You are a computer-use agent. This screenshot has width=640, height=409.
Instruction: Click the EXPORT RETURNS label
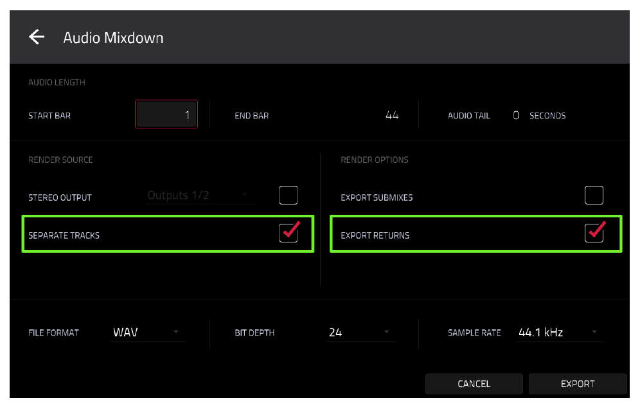click(375, 235)
